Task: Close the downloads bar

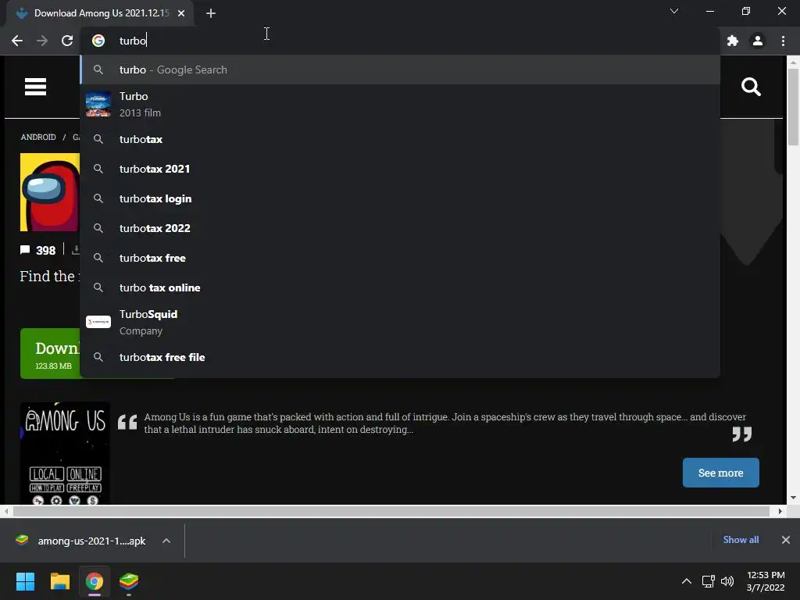Action: (x=786, y=540)
